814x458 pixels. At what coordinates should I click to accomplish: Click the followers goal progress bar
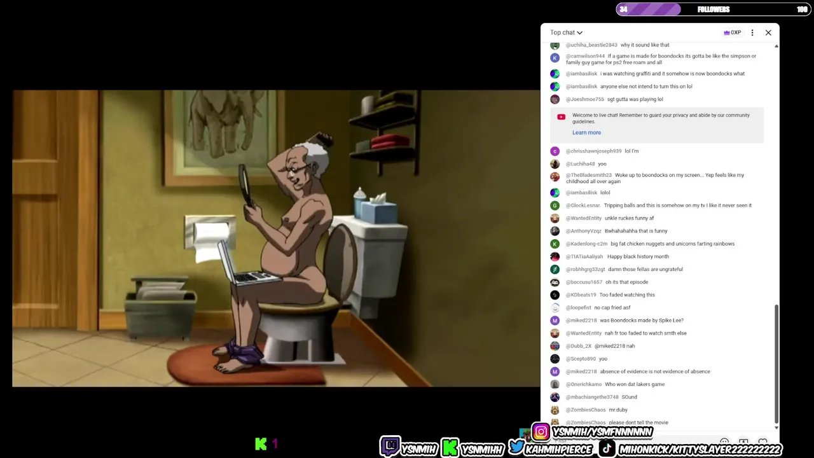[x=713, y=10]
